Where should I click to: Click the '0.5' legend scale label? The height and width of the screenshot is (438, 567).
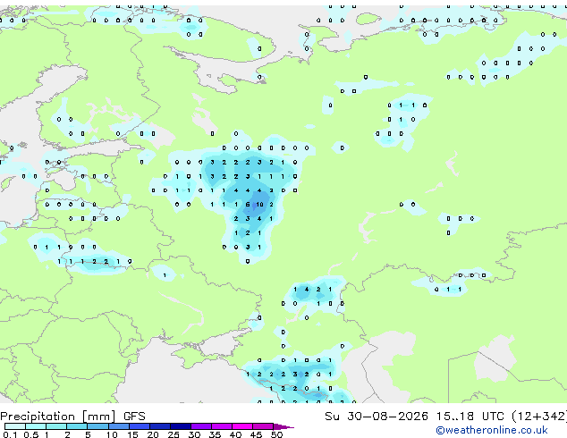[x=30, y=434]
